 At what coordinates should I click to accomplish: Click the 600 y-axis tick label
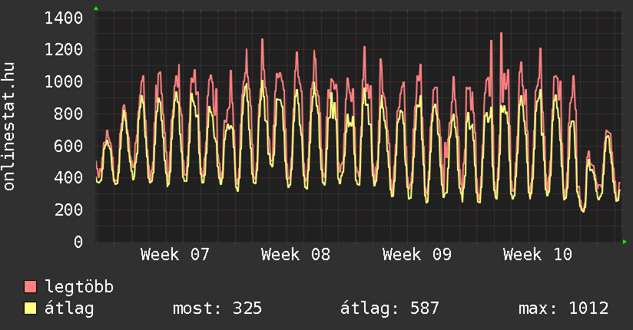(x=69, y=146)
